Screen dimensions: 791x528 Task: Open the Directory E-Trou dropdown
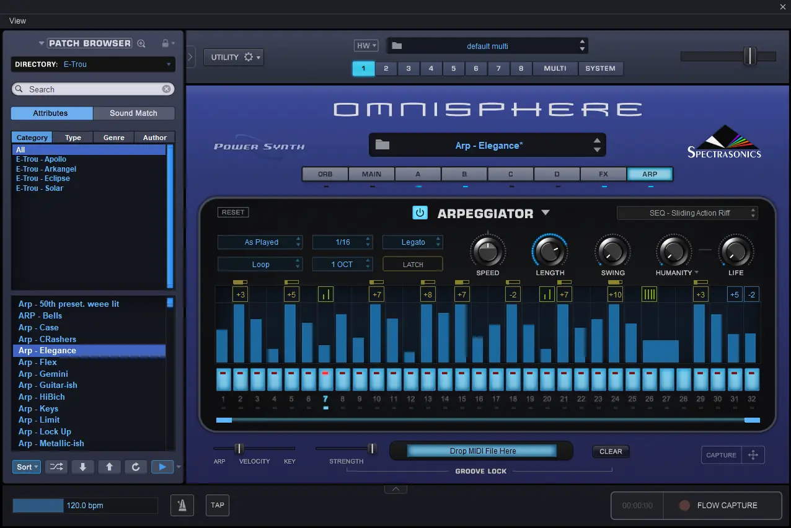tap(93, 64)
